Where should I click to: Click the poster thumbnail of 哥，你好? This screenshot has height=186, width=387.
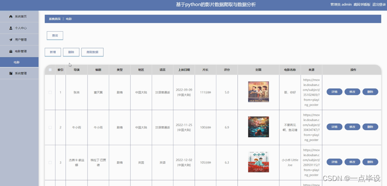[x=258, y=92]
